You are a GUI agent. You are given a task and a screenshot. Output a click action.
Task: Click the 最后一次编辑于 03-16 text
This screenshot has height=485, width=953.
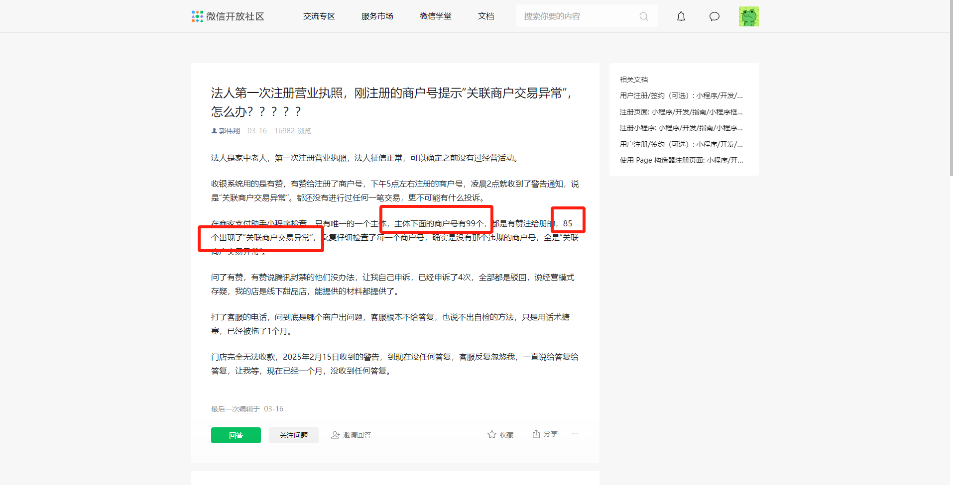pyautogui.click(x=247, y=409)
